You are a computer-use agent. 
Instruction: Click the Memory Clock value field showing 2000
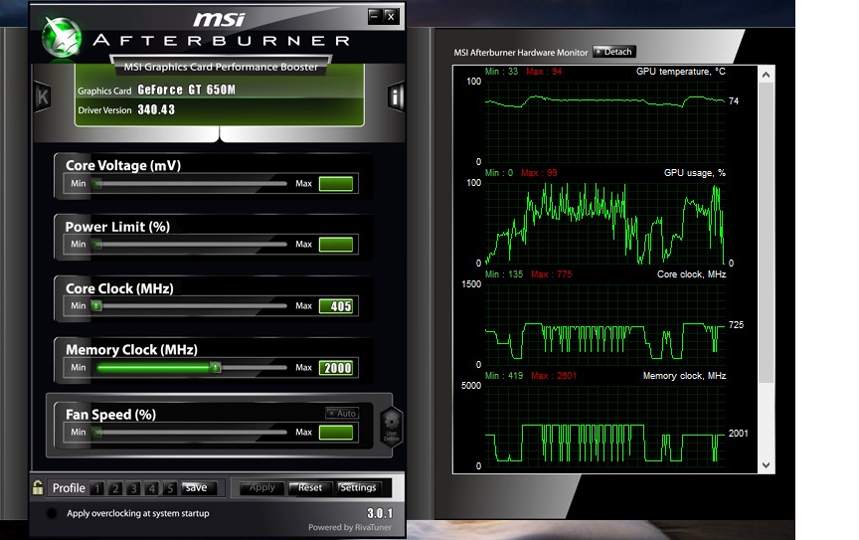click(336, 367)
